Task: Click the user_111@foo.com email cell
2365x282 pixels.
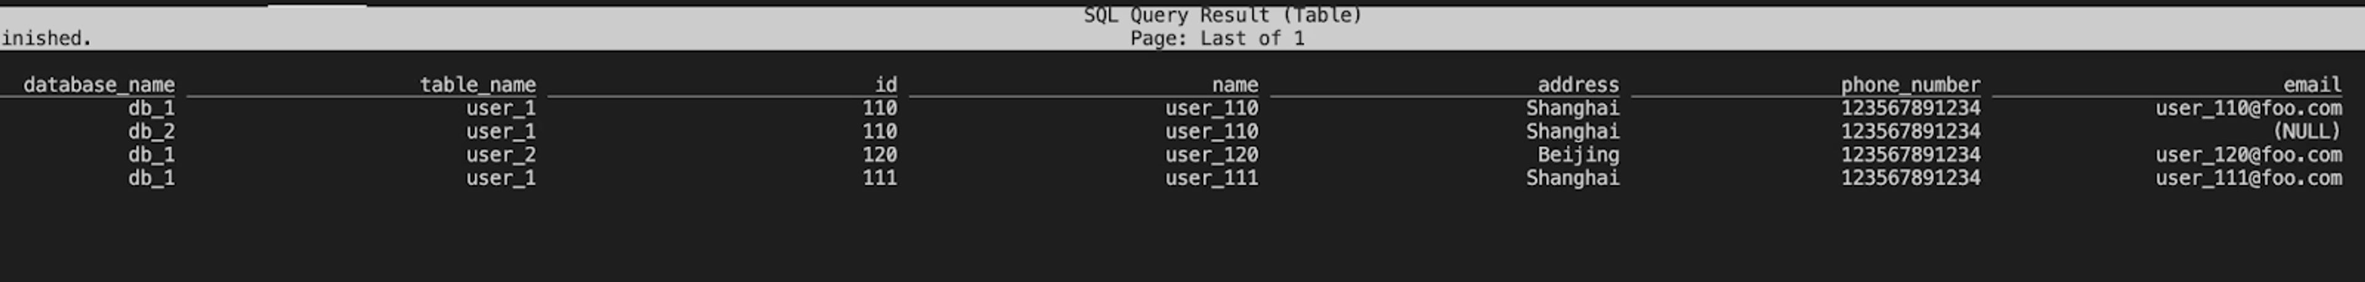Action: point(2249,177)
